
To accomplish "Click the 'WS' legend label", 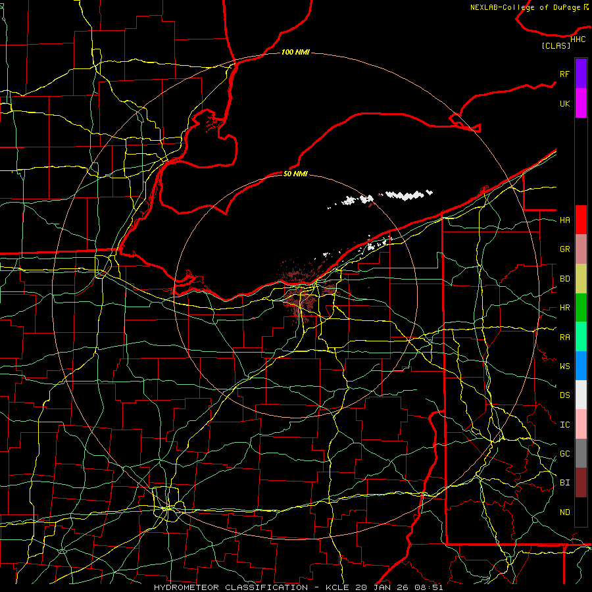I will tap(564, 366).
